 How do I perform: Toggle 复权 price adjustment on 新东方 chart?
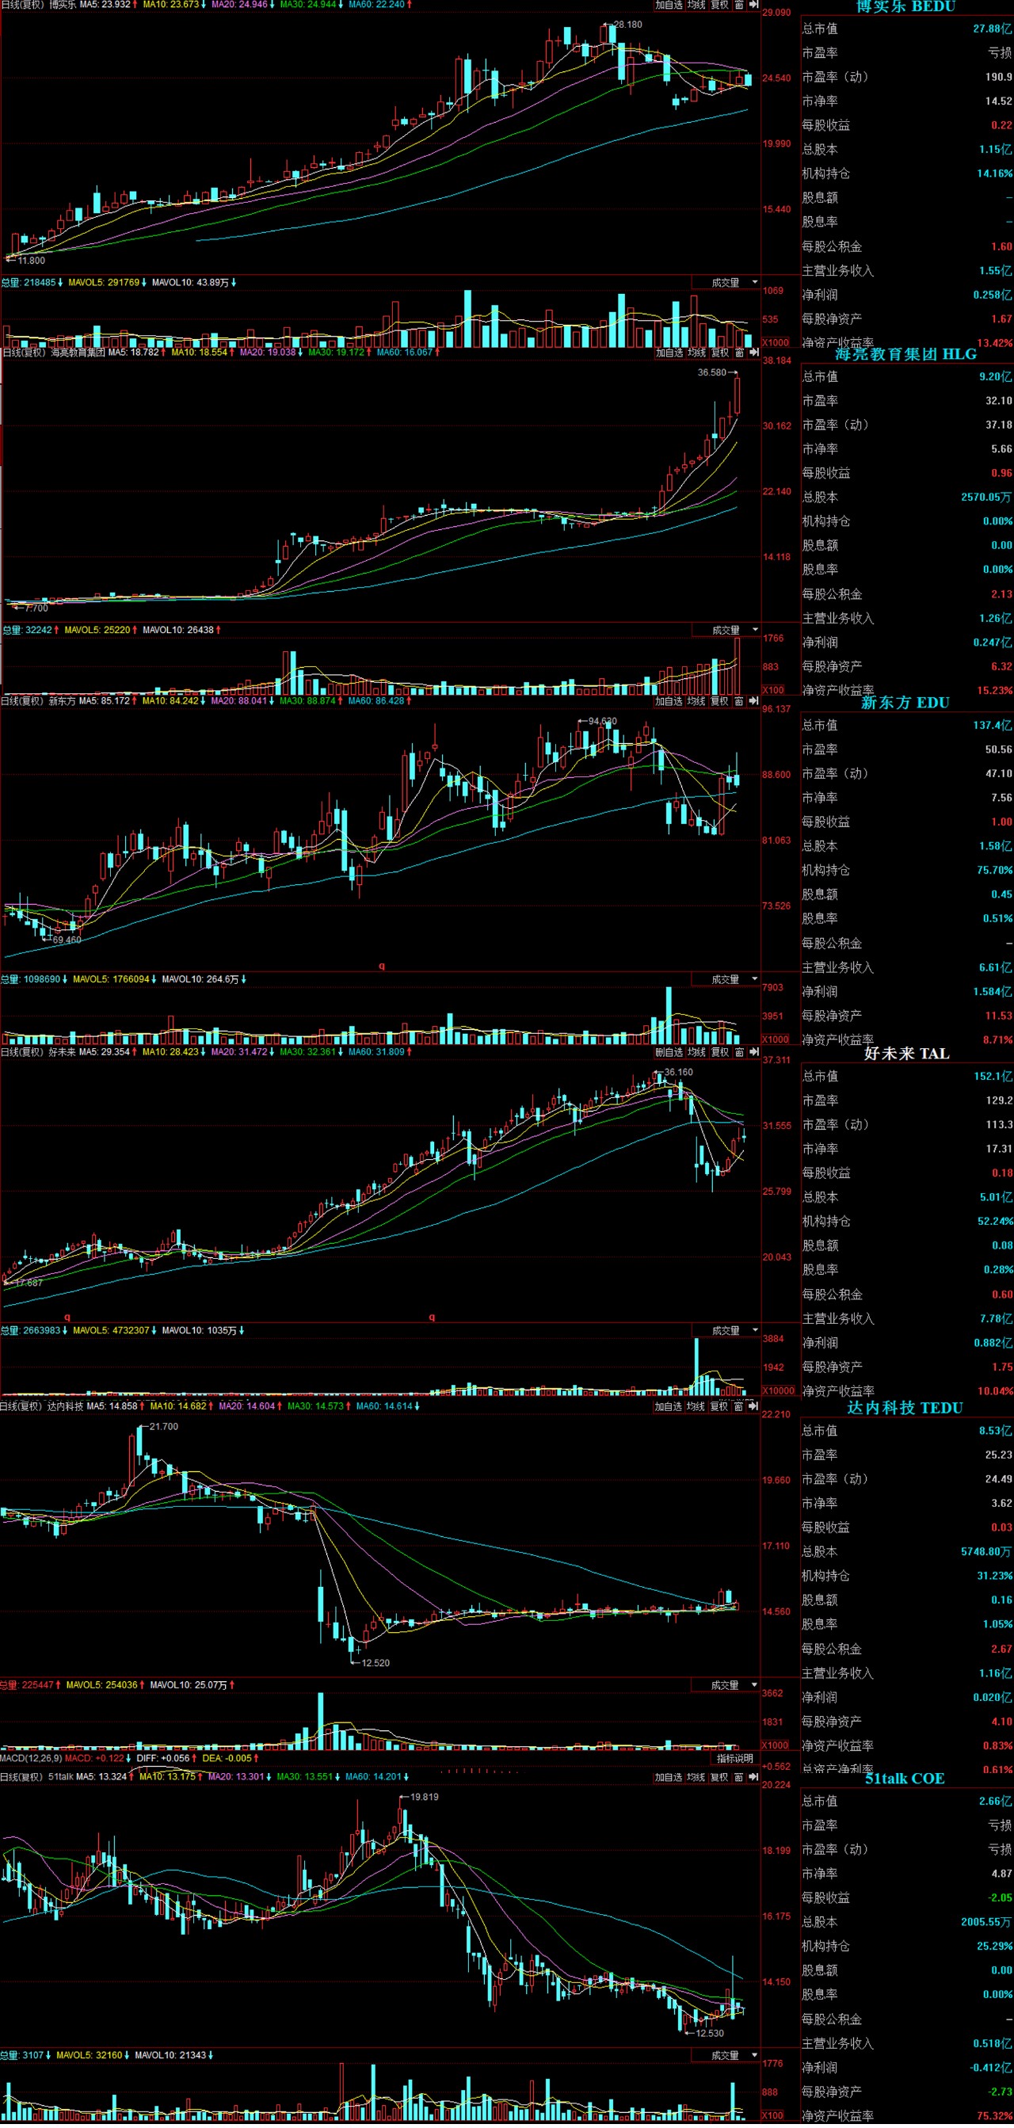[720, 701]
